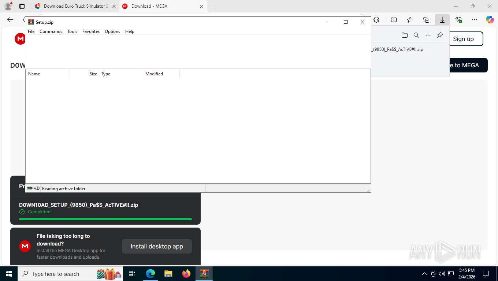Close the Download Euro Truck Simulator tab

click(114, 6)
